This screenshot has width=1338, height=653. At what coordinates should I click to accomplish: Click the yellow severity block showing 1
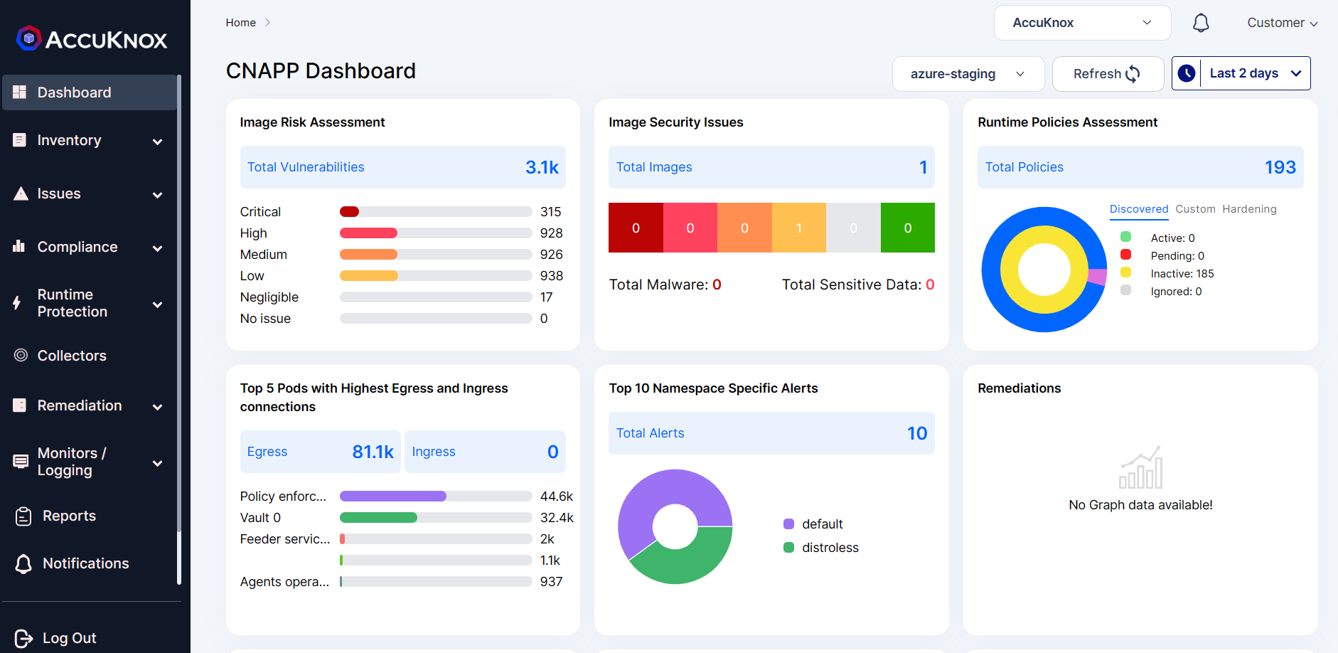click(x=799, y=228)
